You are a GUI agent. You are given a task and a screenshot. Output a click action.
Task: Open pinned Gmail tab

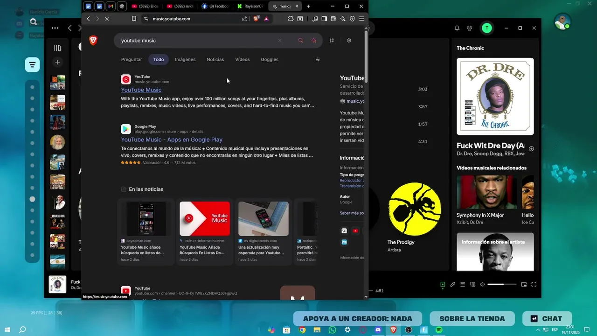(x=111, y=6)
